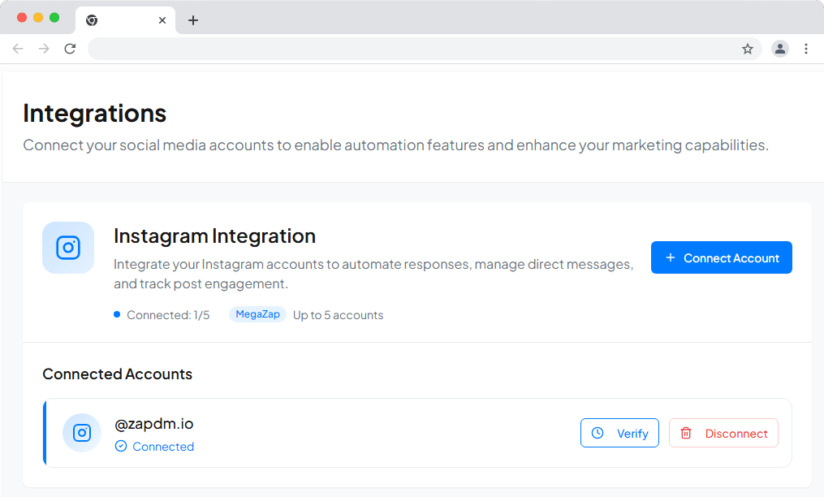Go back in browser history

[x=18, y=49]
